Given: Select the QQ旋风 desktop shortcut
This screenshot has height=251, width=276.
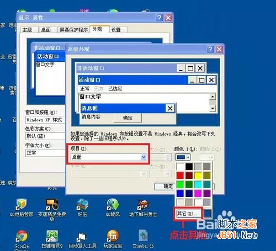Looking at the screenshot, I should tap(113, 208).
